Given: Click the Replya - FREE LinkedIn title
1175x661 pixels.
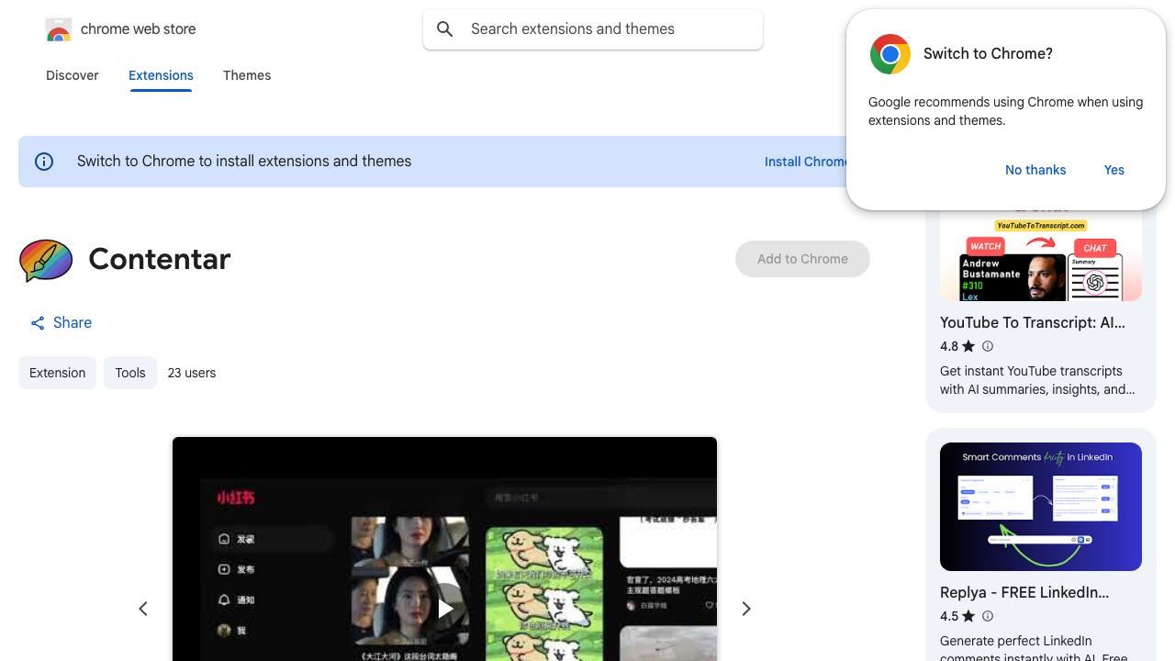Looking at the screenshot, I should point(1024,592).
